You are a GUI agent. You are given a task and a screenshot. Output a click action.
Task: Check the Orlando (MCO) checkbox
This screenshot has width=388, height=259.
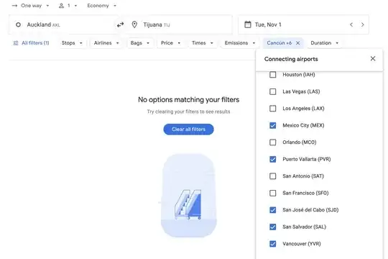(x=273, y=142)
